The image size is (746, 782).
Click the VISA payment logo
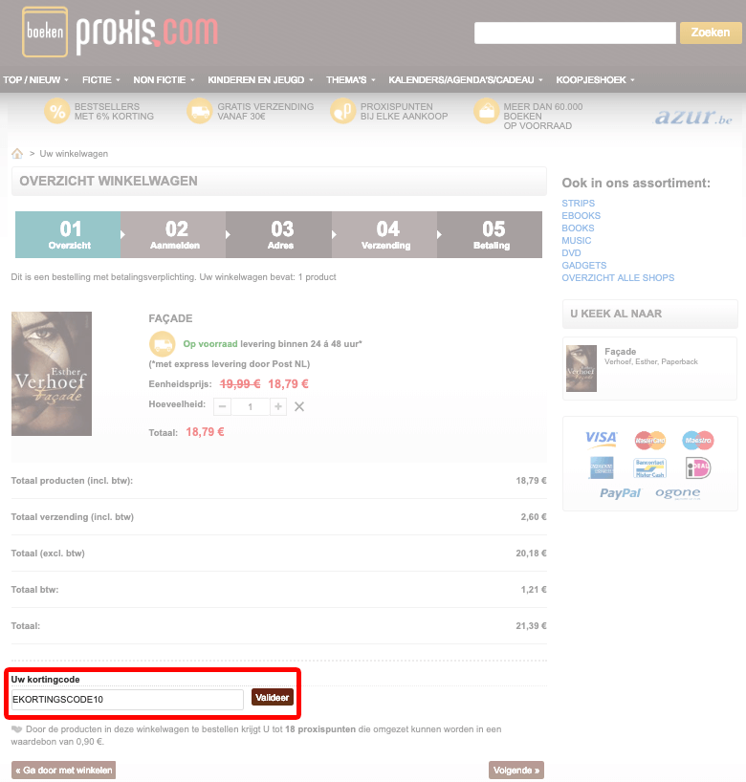602,438
